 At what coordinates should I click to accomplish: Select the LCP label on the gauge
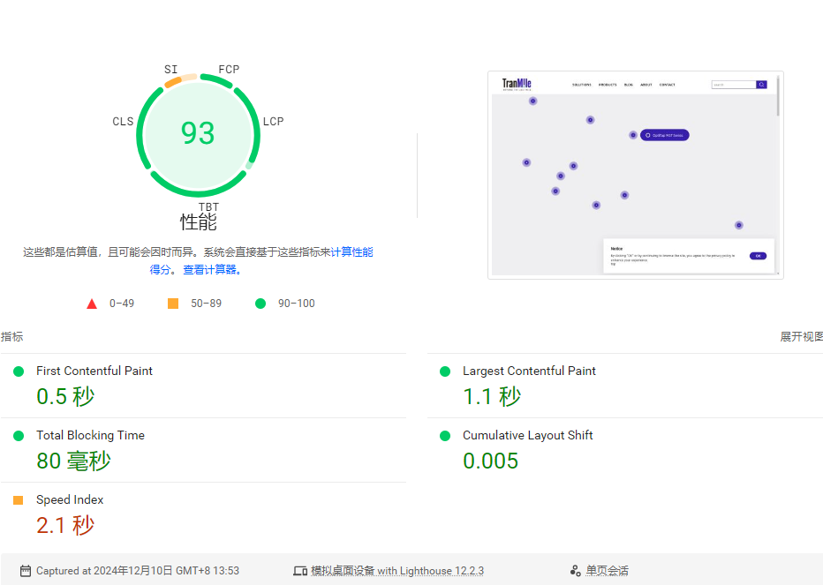[x=273, y=121]
